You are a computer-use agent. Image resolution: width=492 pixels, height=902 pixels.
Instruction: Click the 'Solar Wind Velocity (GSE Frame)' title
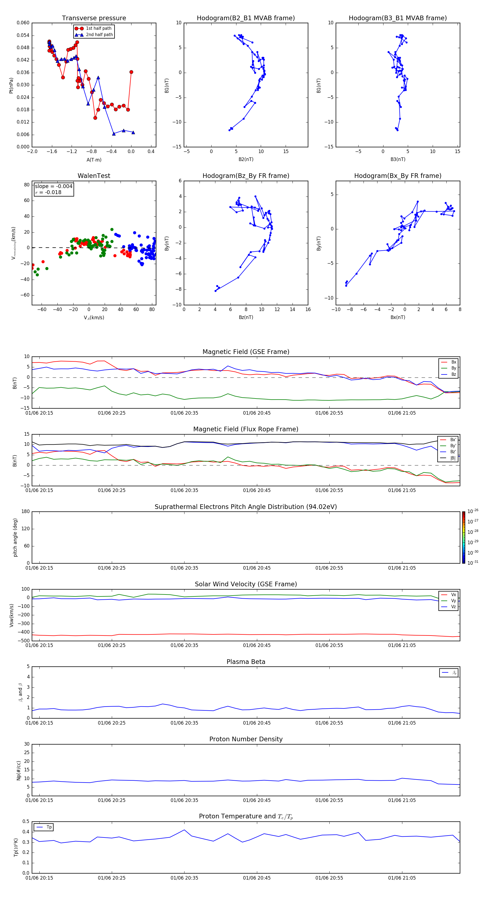coord(246,584)
